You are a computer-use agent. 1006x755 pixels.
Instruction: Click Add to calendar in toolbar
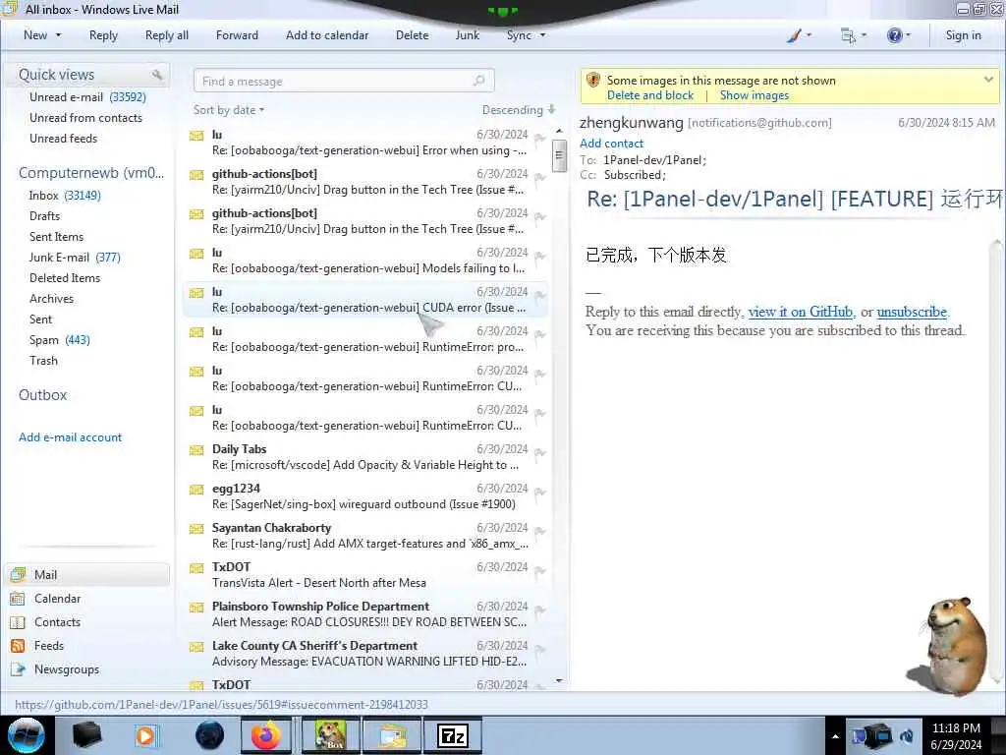[x=327, y=35]
